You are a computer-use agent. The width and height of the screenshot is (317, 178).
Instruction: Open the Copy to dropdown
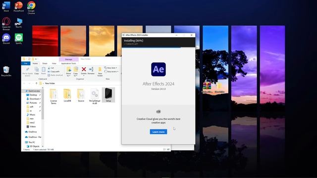coord(76,72)
